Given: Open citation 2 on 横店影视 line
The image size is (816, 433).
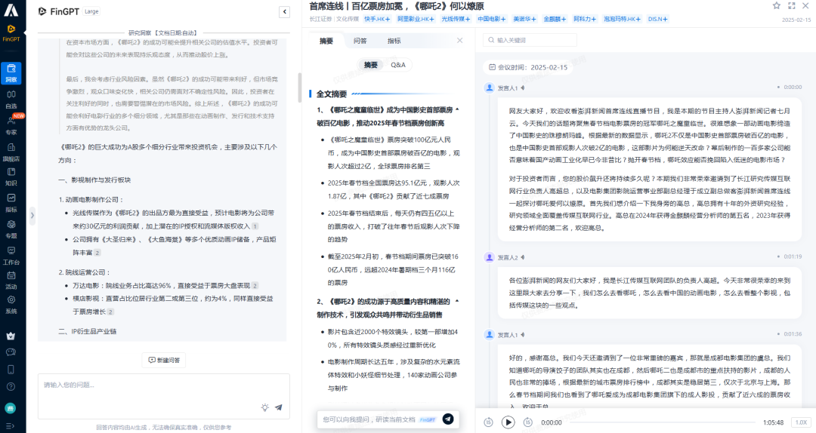Looking at the screenshot, I should tap(111, 312).
